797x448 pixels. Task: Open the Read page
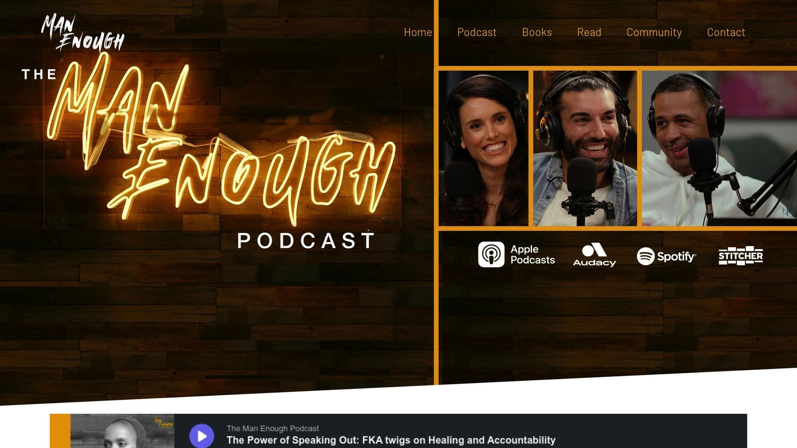pos(590,32)
